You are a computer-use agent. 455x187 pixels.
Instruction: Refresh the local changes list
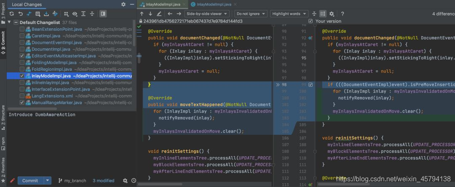click(12, 13)
